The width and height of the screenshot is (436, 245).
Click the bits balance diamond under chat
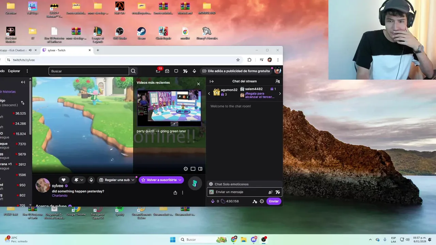point(213,201)
